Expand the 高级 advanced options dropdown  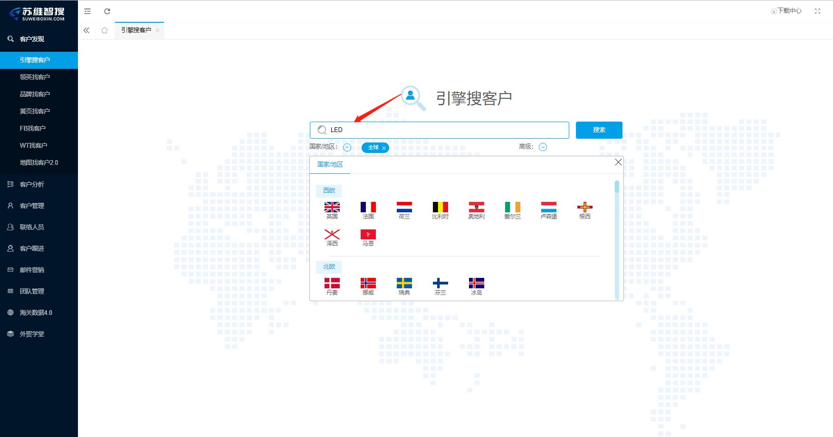[x=543, y=147]
